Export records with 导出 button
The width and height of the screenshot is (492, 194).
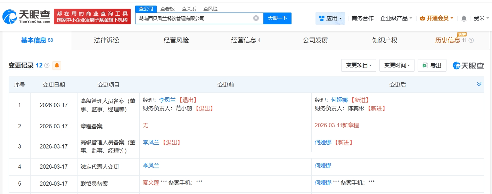point(432,65)
